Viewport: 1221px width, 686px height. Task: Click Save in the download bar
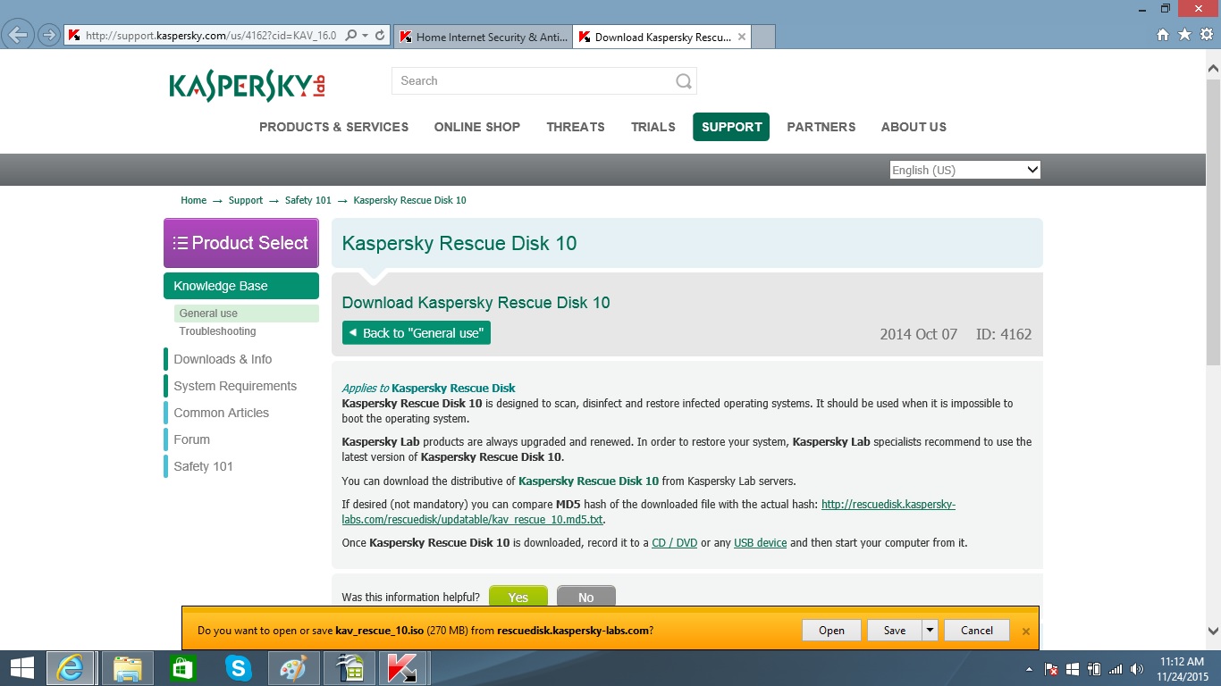(894, 630)
